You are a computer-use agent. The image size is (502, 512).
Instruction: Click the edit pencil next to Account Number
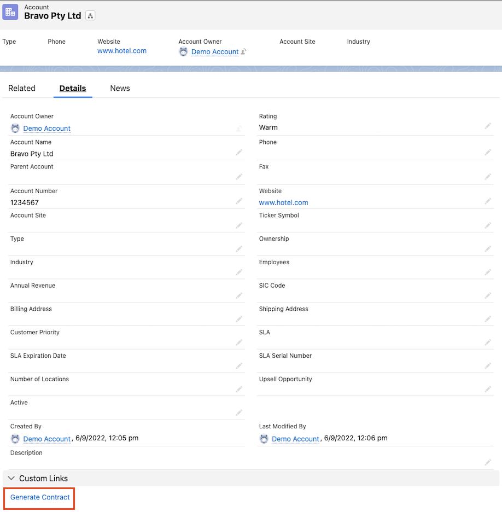click(239, 201)
